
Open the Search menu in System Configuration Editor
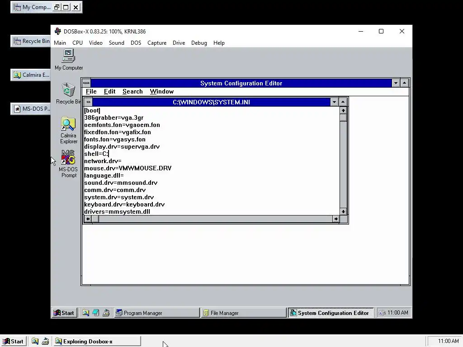coord(132,91)
